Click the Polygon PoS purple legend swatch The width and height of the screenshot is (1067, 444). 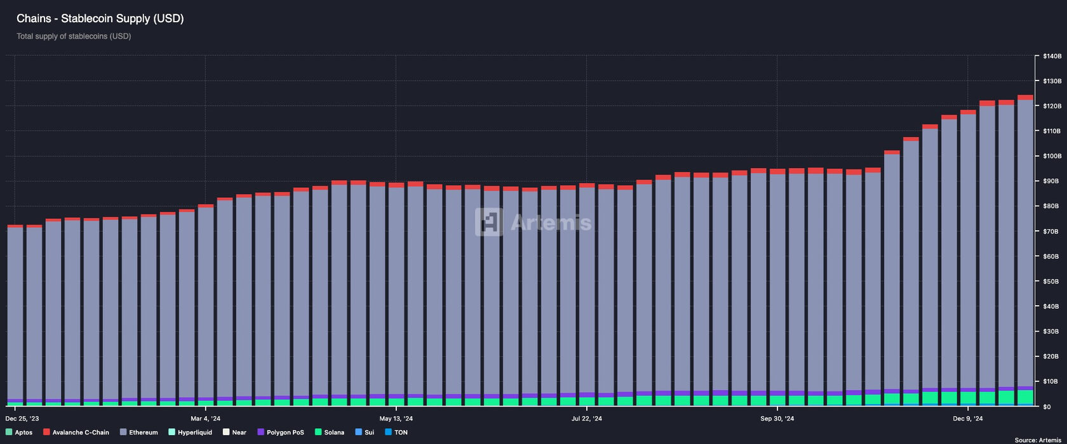coord(260,432)
